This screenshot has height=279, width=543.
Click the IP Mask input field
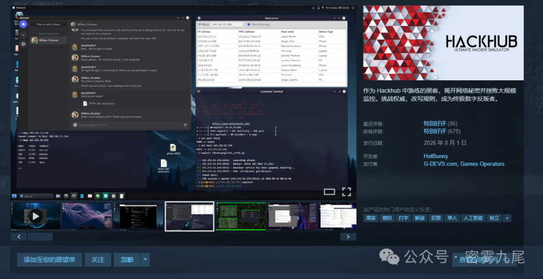click(x=227, y=25)
